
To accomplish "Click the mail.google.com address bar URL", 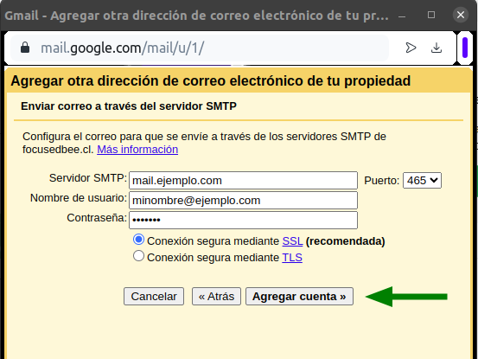I will pyautogui.click(x=123, y=48).
